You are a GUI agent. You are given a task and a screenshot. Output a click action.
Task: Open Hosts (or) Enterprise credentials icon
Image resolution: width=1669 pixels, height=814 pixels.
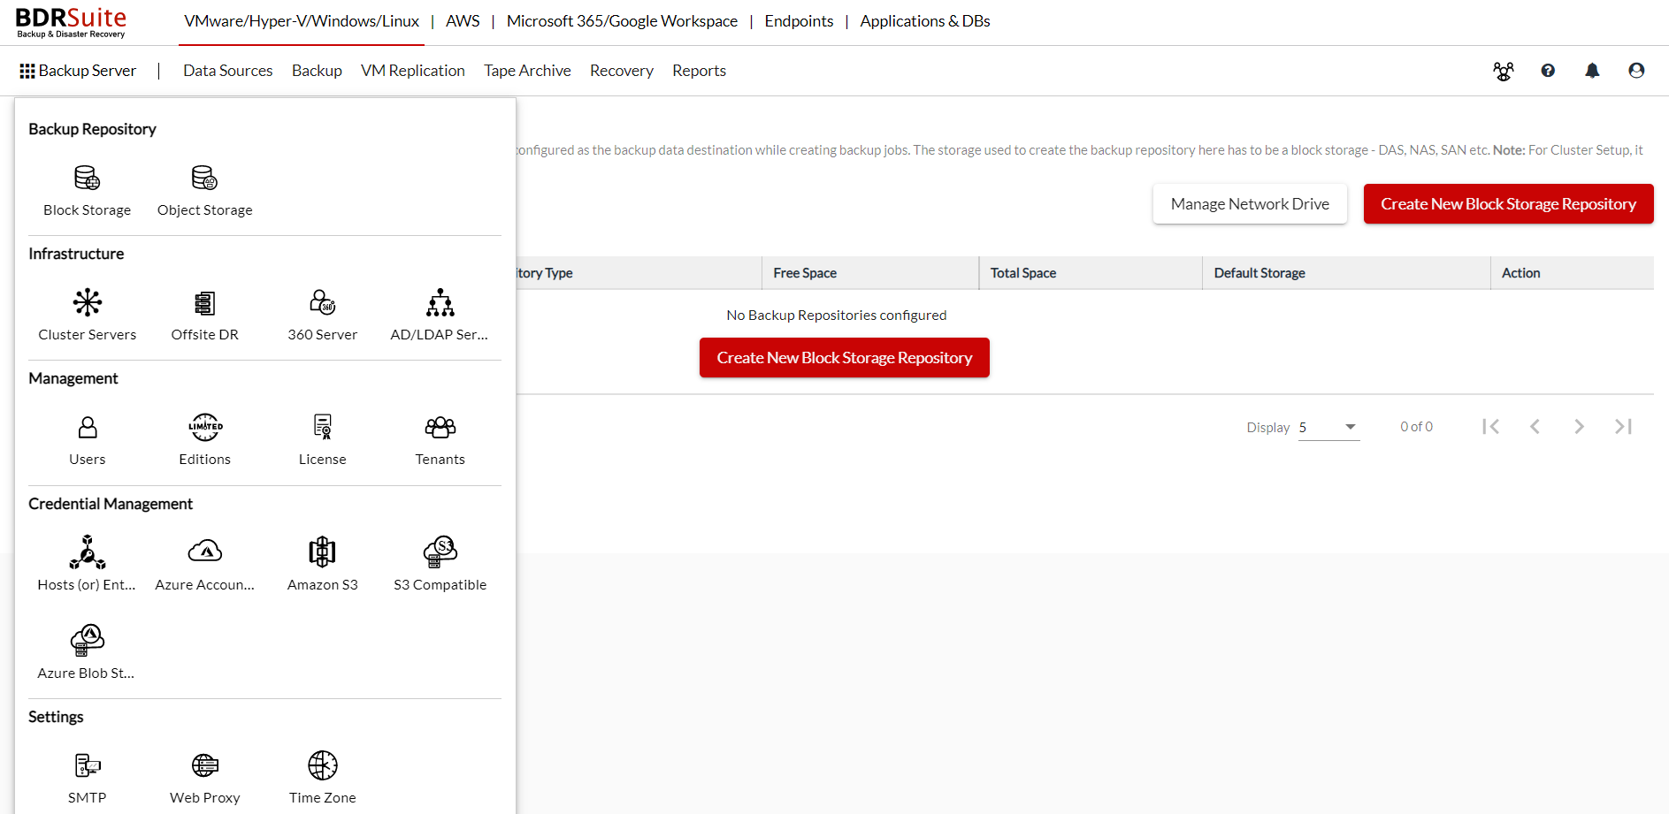[87, 552]
